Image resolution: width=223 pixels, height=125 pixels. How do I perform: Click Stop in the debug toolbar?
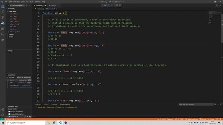click(x=120, y=6)
